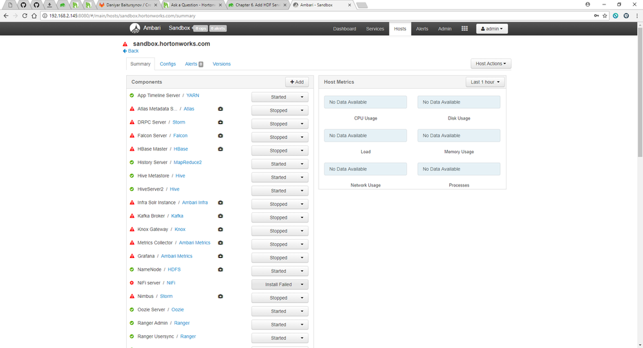Open Stopped dropdown for Kafka Broker
The height and width of the screenshot is (348, 643).
point(280,217)
